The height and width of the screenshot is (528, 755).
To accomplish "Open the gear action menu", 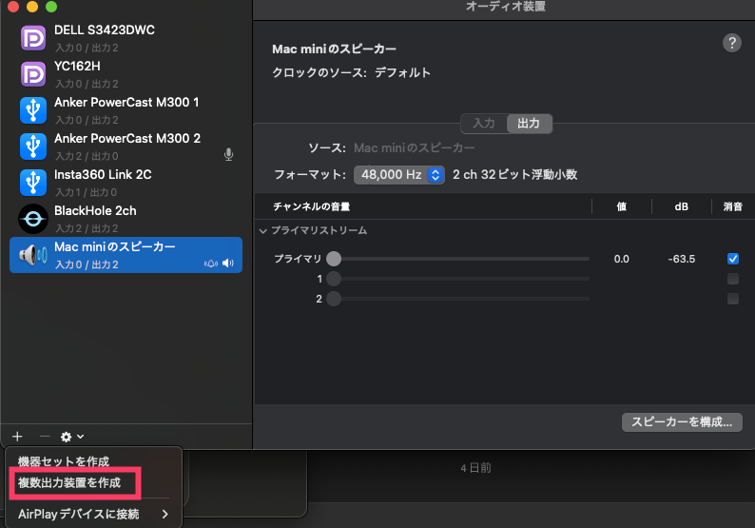I will [72, 437].
